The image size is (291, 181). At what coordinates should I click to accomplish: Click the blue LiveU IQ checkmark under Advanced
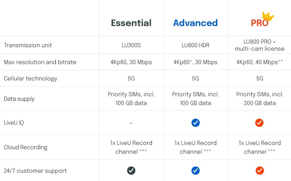(x=195, y=123)
